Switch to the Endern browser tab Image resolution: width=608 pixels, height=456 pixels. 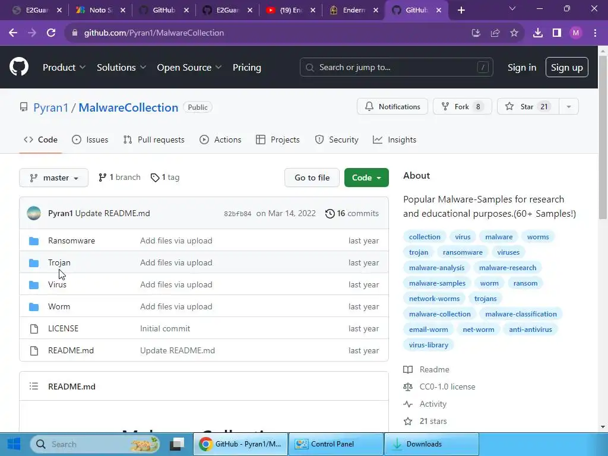(x=354, y=11)
